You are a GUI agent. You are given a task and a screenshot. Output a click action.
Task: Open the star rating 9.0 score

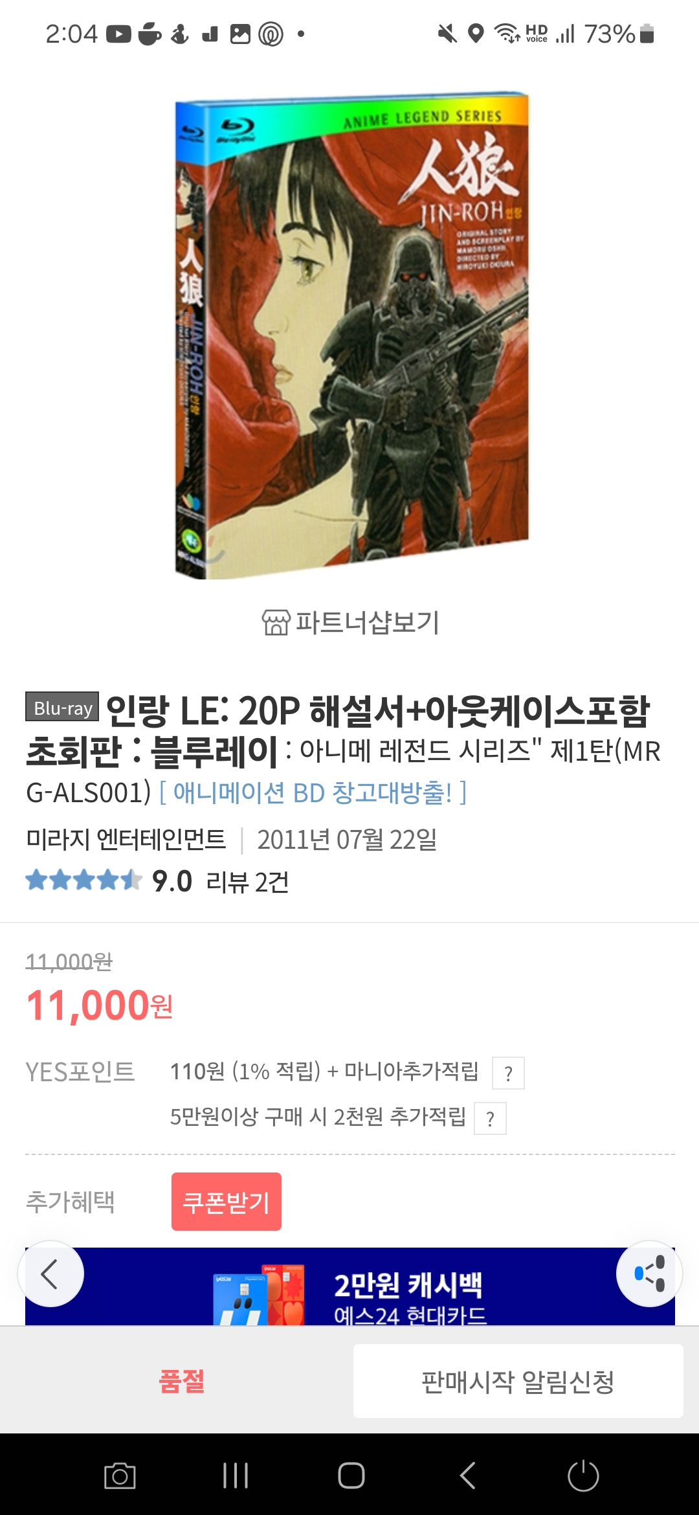(172, 881)
